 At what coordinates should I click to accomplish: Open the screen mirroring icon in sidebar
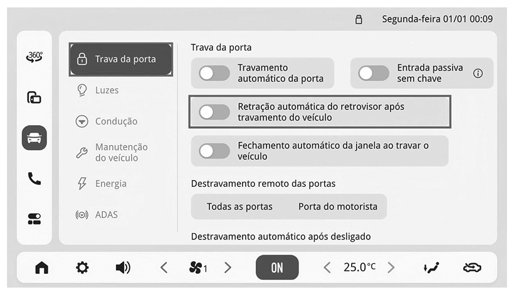click(34, 97)
